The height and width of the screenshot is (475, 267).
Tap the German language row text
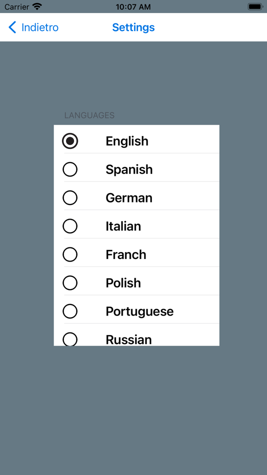129,198
